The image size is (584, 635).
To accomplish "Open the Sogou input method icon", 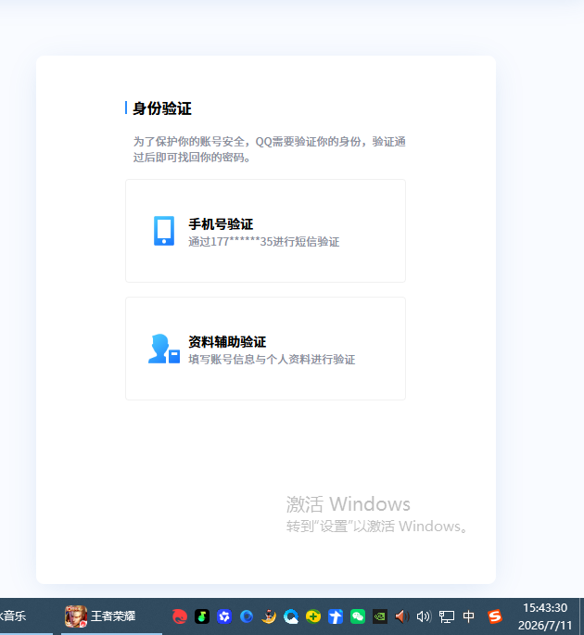I will coord(494,616).
